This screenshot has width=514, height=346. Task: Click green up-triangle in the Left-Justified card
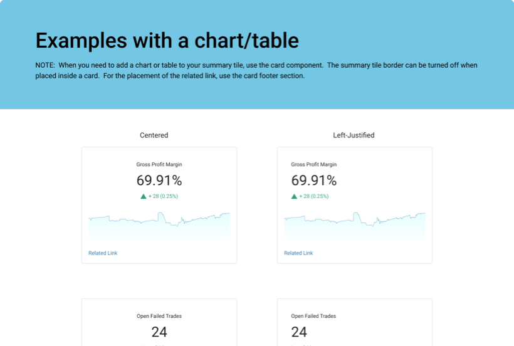click(294, 196)
